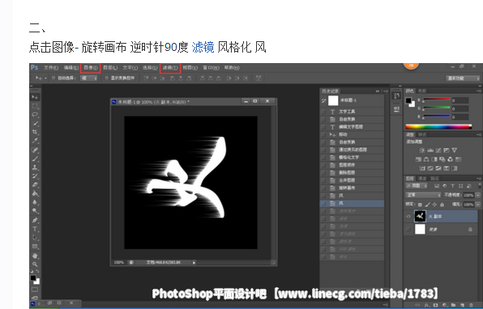483x309 pixels.
Task: Click the G value input field
Action: click(460, 108)
